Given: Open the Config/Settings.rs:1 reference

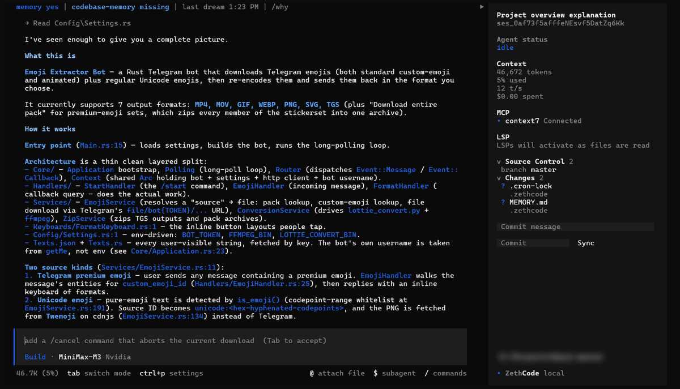Looking at the screenshot, I should [x=75, y=235].
